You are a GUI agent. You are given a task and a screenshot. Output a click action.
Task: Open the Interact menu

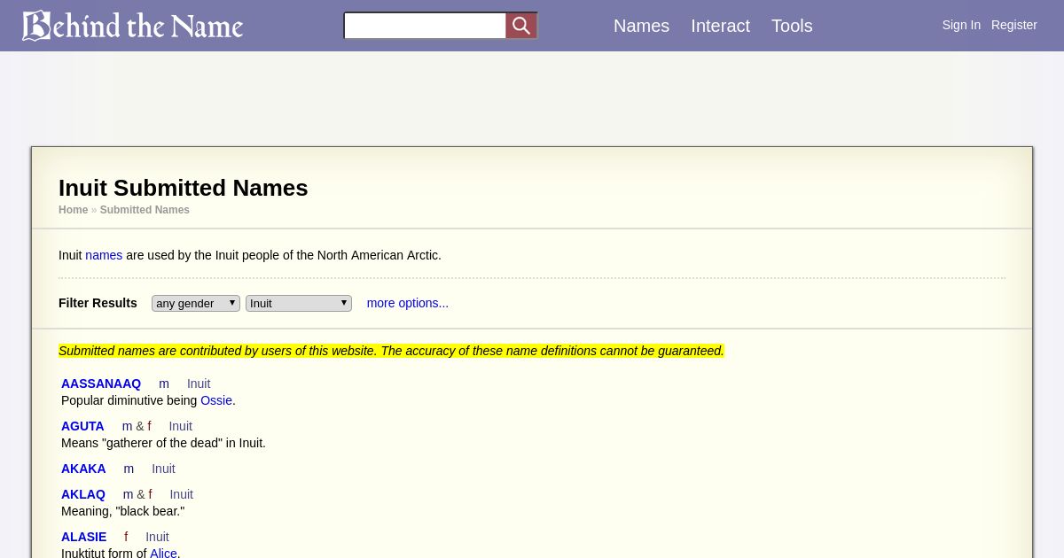(x=720, y=26)
